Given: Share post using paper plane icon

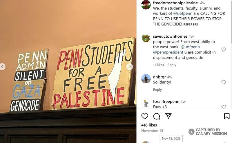Looking at the screenshot, I should [168, 116].
